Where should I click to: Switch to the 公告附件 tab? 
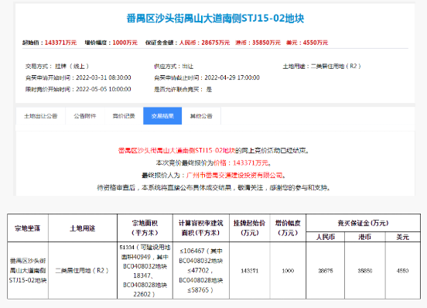(x=85, y=116)
